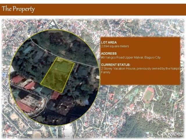Click the yellow highlighted property lot
Viewport: 186px width, 140px height.
tap(58, 75)
